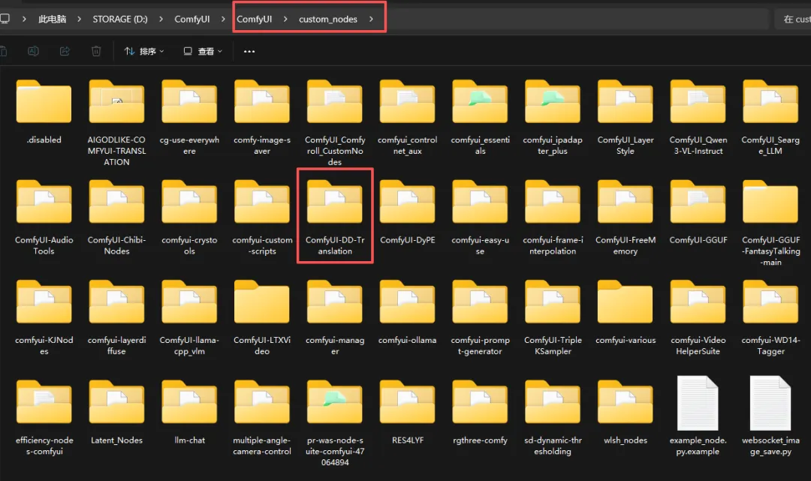The image size is (811, 481).
Task: Select the comfyui-ollama folder
Action: click(408, 302)
